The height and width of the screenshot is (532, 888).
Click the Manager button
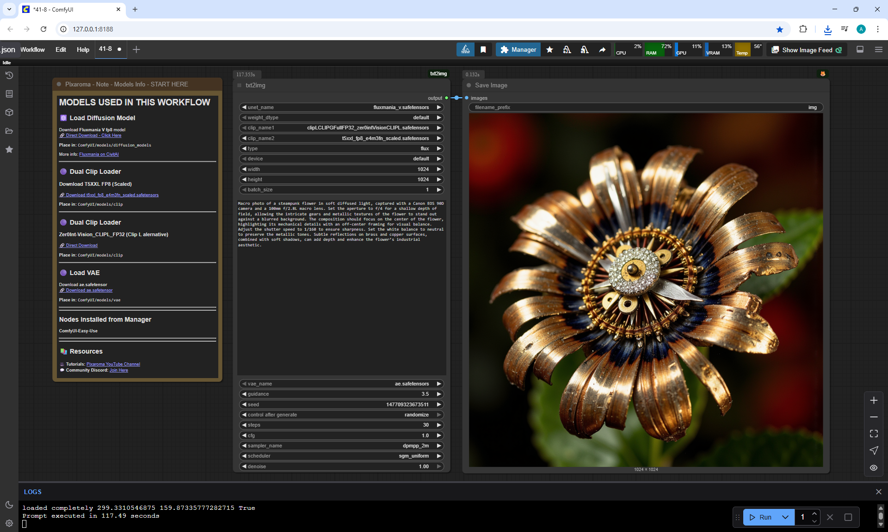[518, 49]
